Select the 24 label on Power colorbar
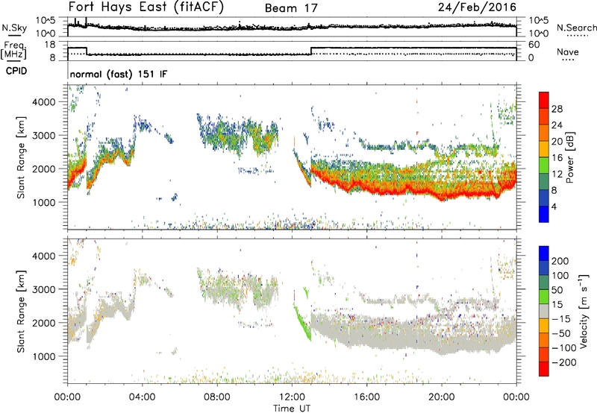Image resolution: width=597 pixels, height=413 pixels. click(557, 125)
